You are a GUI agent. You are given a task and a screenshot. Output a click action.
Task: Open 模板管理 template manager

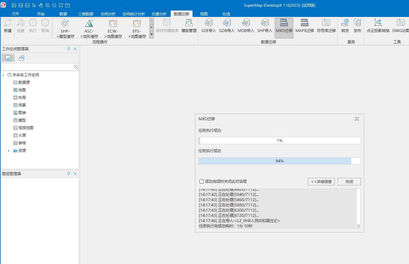click(x=189, y=26)
